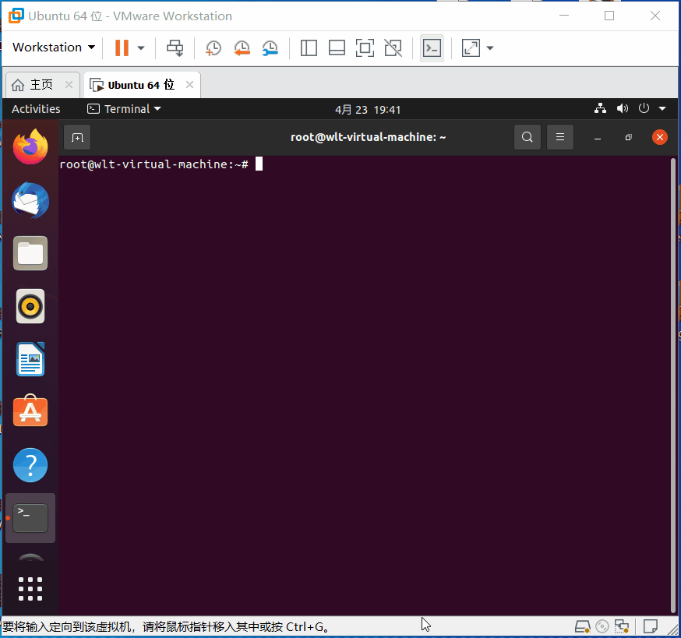Minimize the VMware Workstation window
This screenshot has height=638, width=681.
pos(564,16)
